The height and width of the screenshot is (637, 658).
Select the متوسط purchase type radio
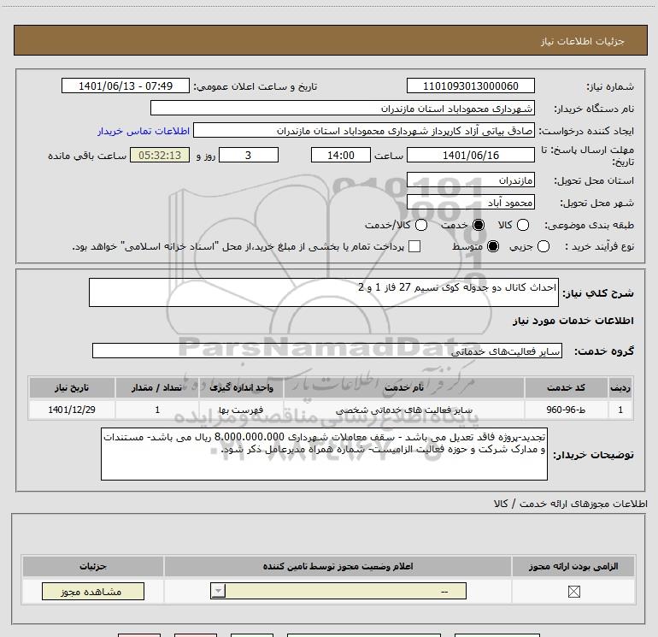(493, 246)
